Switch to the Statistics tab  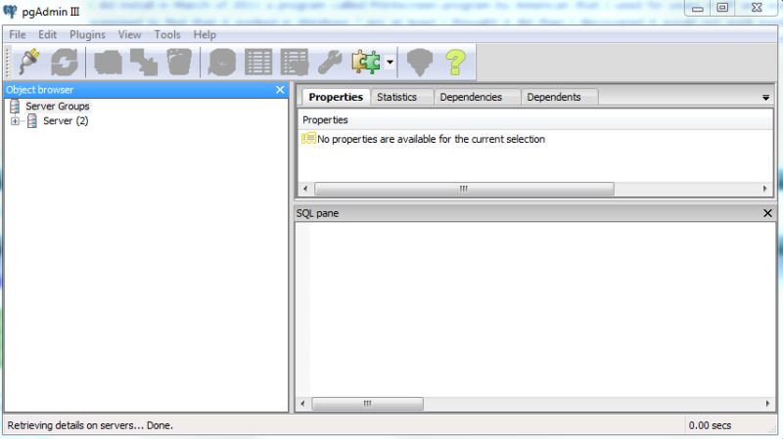tap(397, 97)
